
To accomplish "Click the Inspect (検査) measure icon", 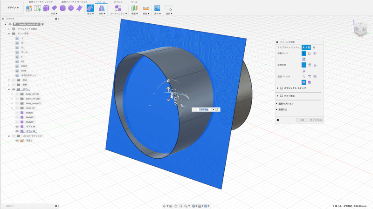I will pos(146,8).
